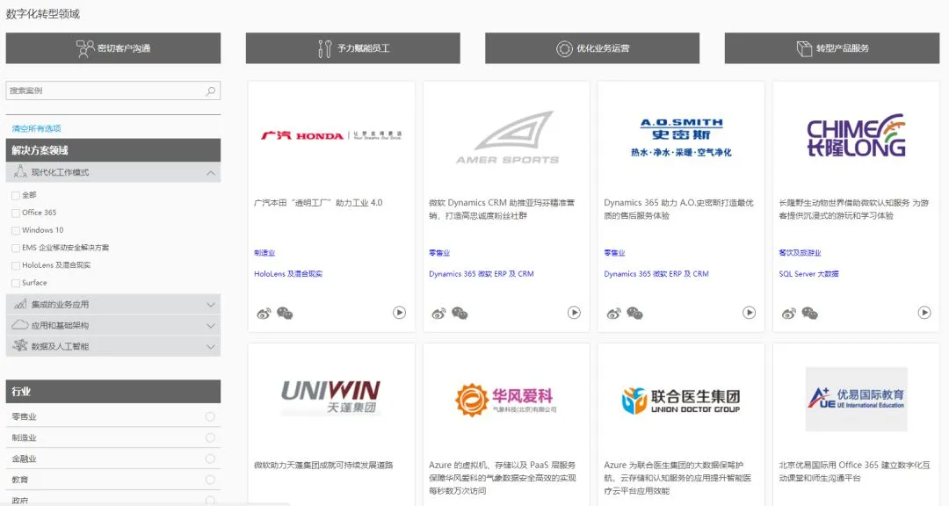Select the 金融业 industry radio button
Viewport: 949px width, 506px height.
(x=210, y=459)
